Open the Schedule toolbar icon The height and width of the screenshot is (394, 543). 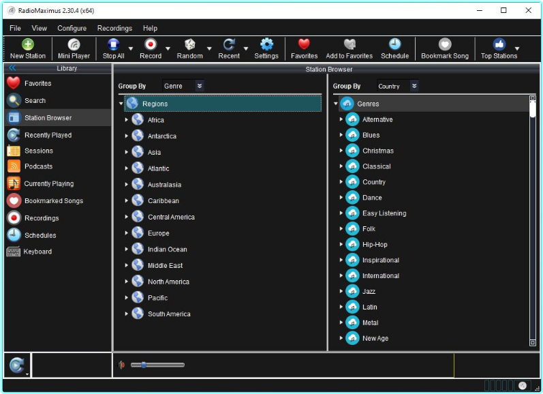point(394,45)
